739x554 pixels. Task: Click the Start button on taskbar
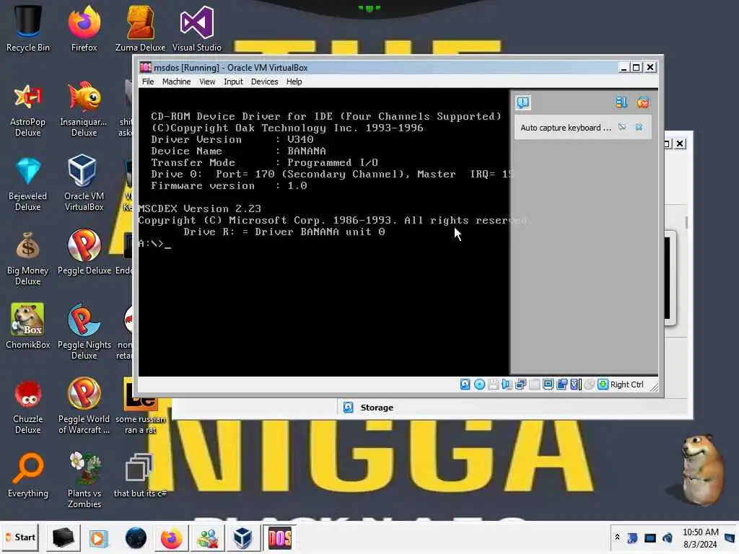(20, 537)
